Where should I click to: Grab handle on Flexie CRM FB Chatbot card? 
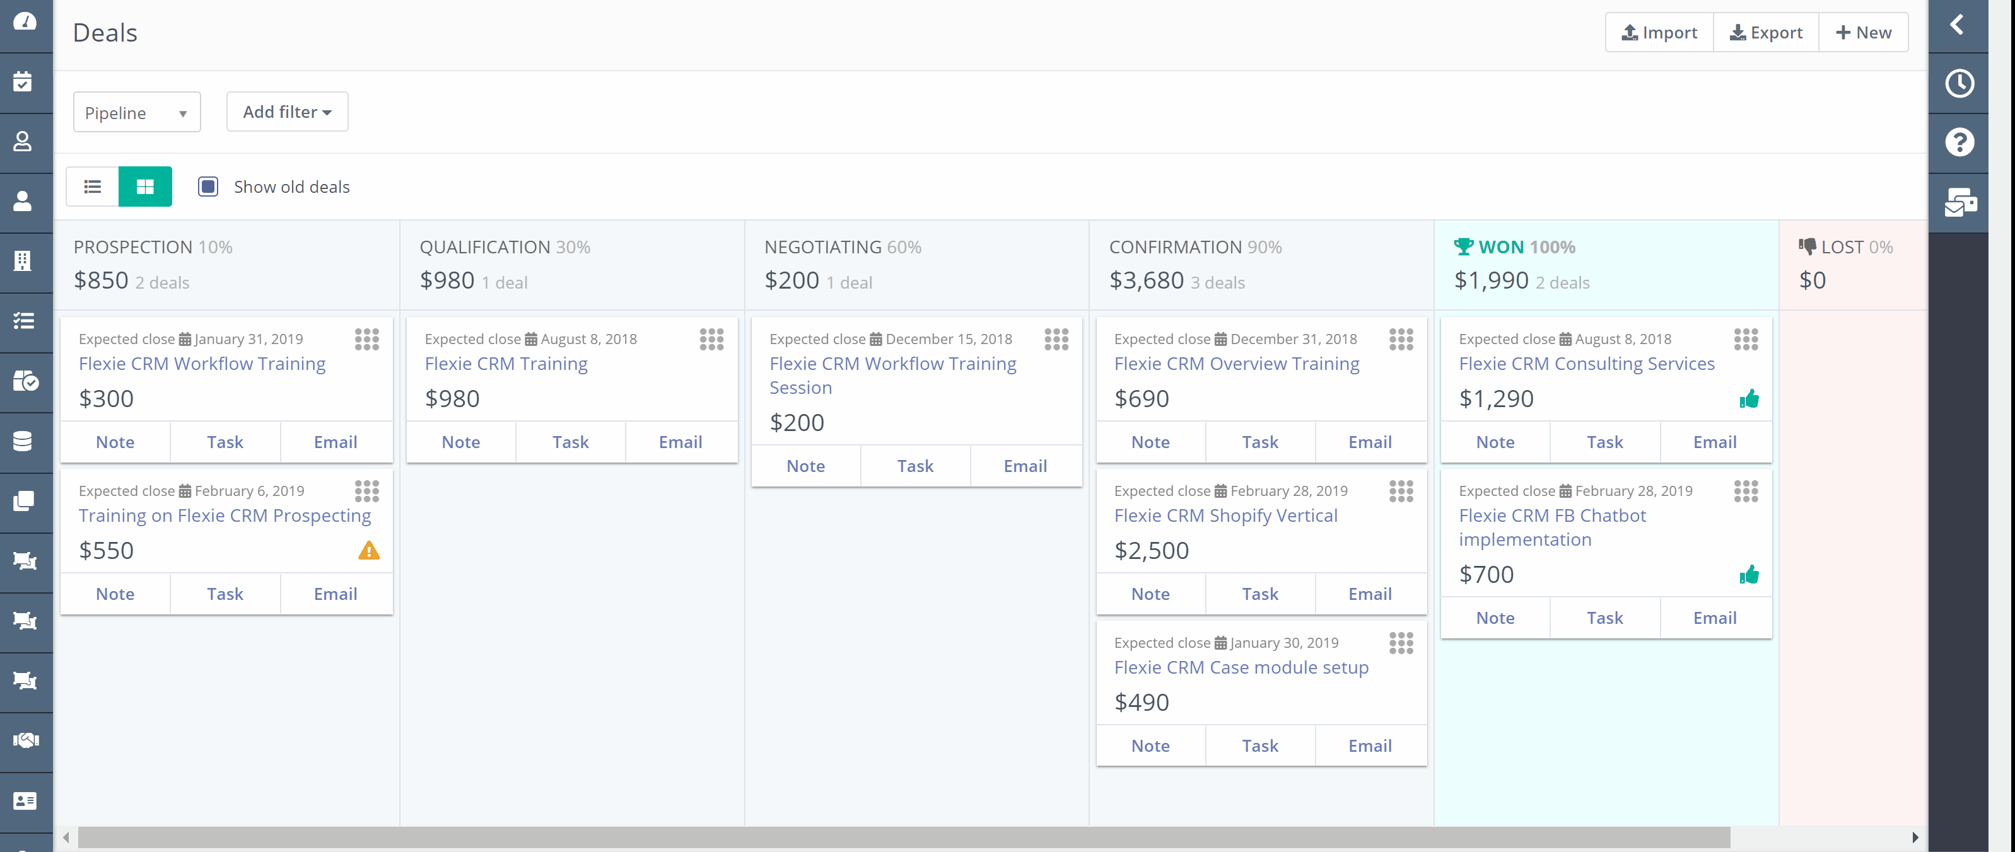(x=1746, y=492)
